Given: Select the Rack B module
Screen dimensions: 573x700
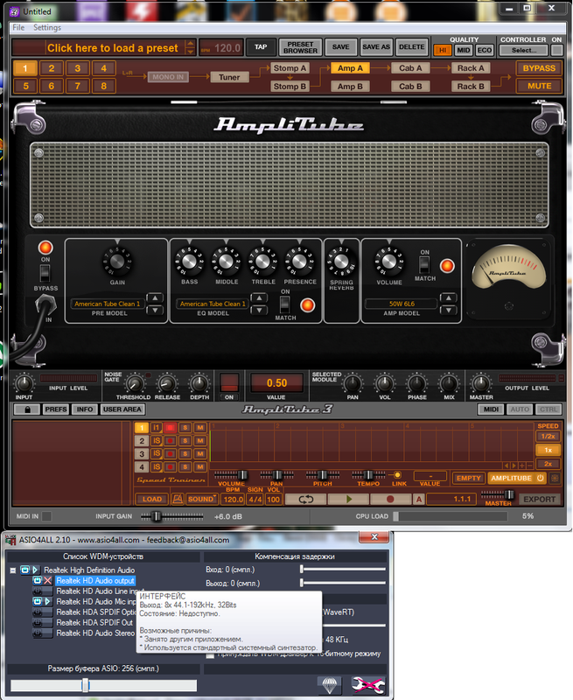Looking at the screenshot, I should tap(471, 86).
